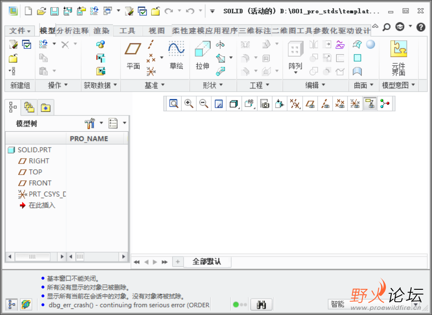Open the folder browser navigator tab
The width and height of the screenshot is (432, 315).
coord(29,107)
